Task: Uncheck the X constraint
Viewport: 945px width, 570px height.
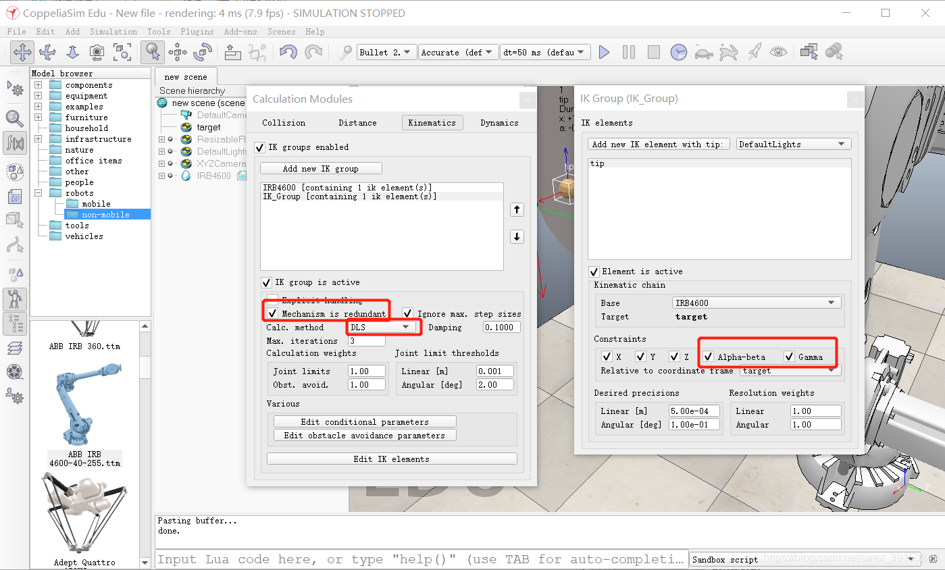Action: 607,357
